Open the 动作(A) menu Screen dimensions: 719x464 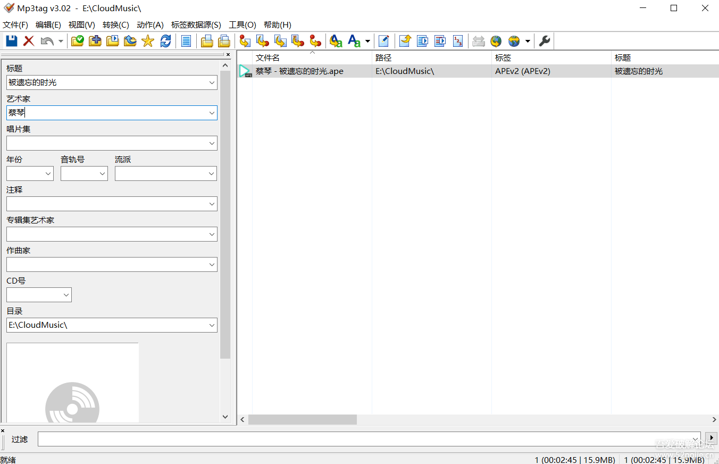click(x=150, y=25)
